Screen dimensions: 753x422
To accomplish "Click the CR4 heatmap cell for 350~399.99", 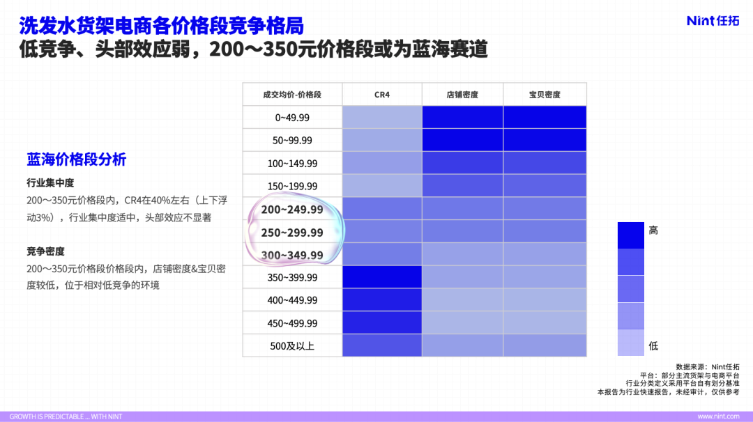I will coord(382,277).
